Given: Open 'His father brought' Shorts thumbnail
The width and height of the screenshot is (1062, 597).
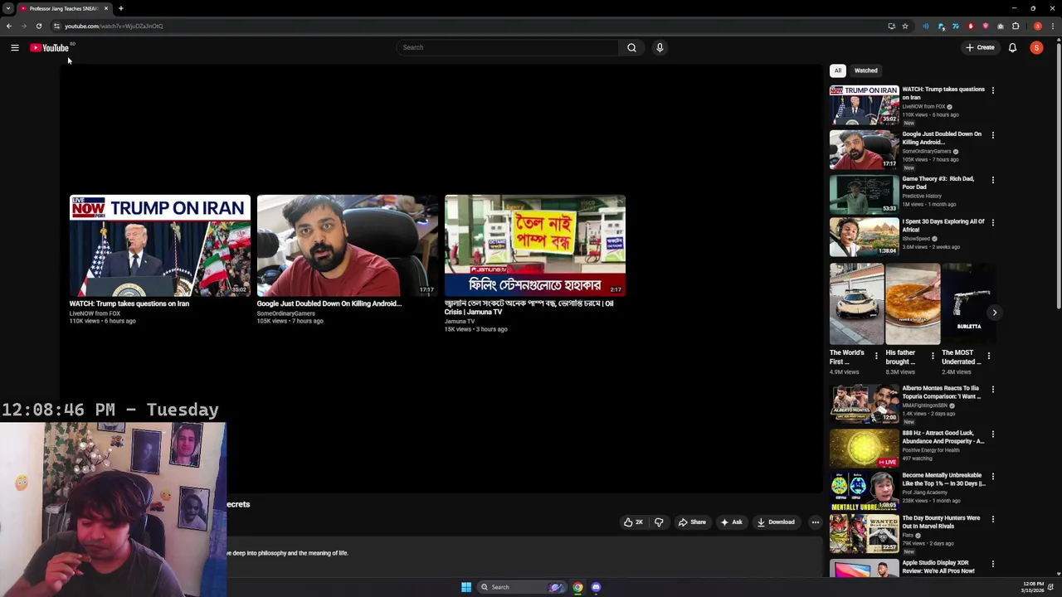Looking at the screenshot, I should pyautogui.click(x=913, y=303).
